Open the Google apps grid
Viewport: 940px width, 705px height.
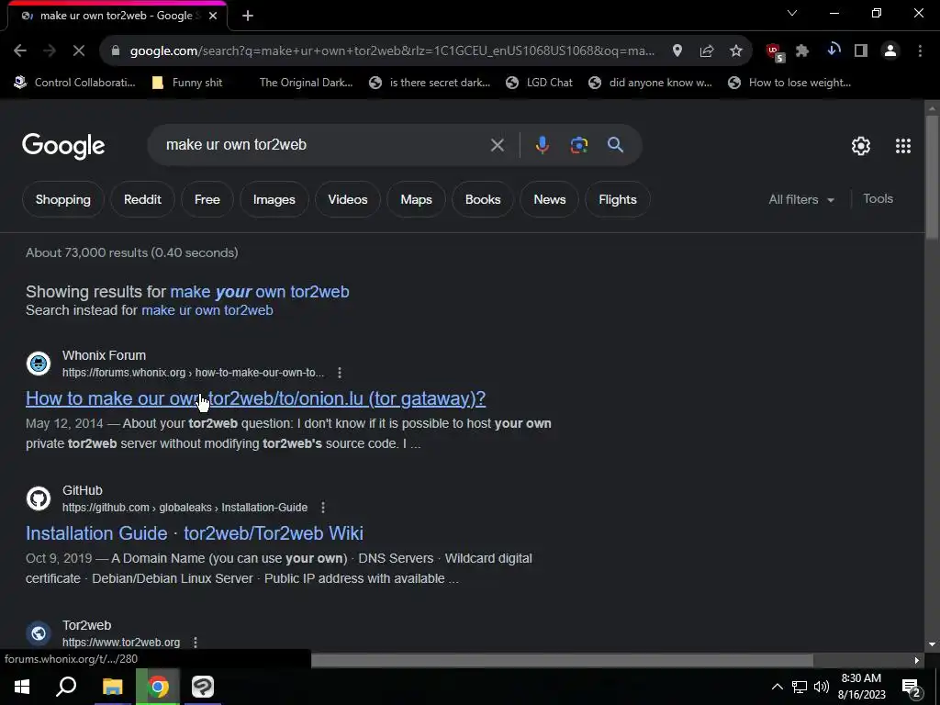[903, 146]
